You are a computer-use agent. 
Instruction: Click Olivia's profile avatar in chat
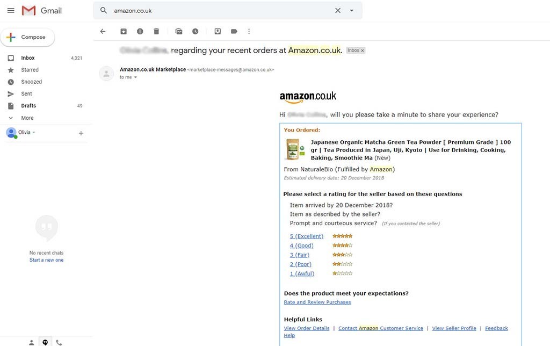pos(11,133)
